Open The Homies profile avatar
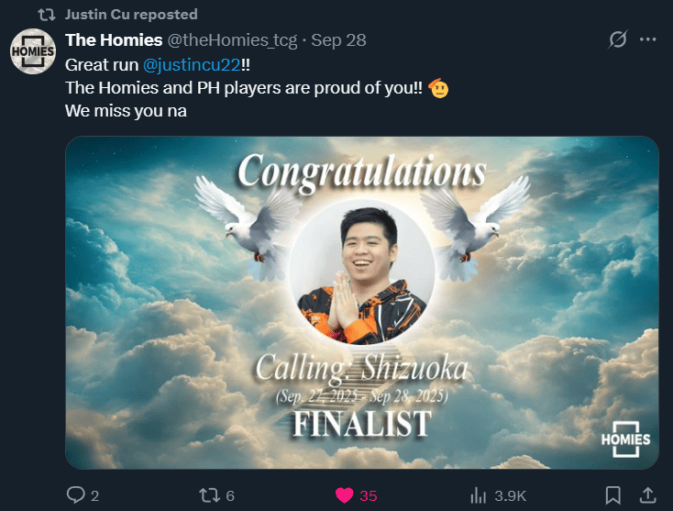Screen dimensions: 673x511 33,51
